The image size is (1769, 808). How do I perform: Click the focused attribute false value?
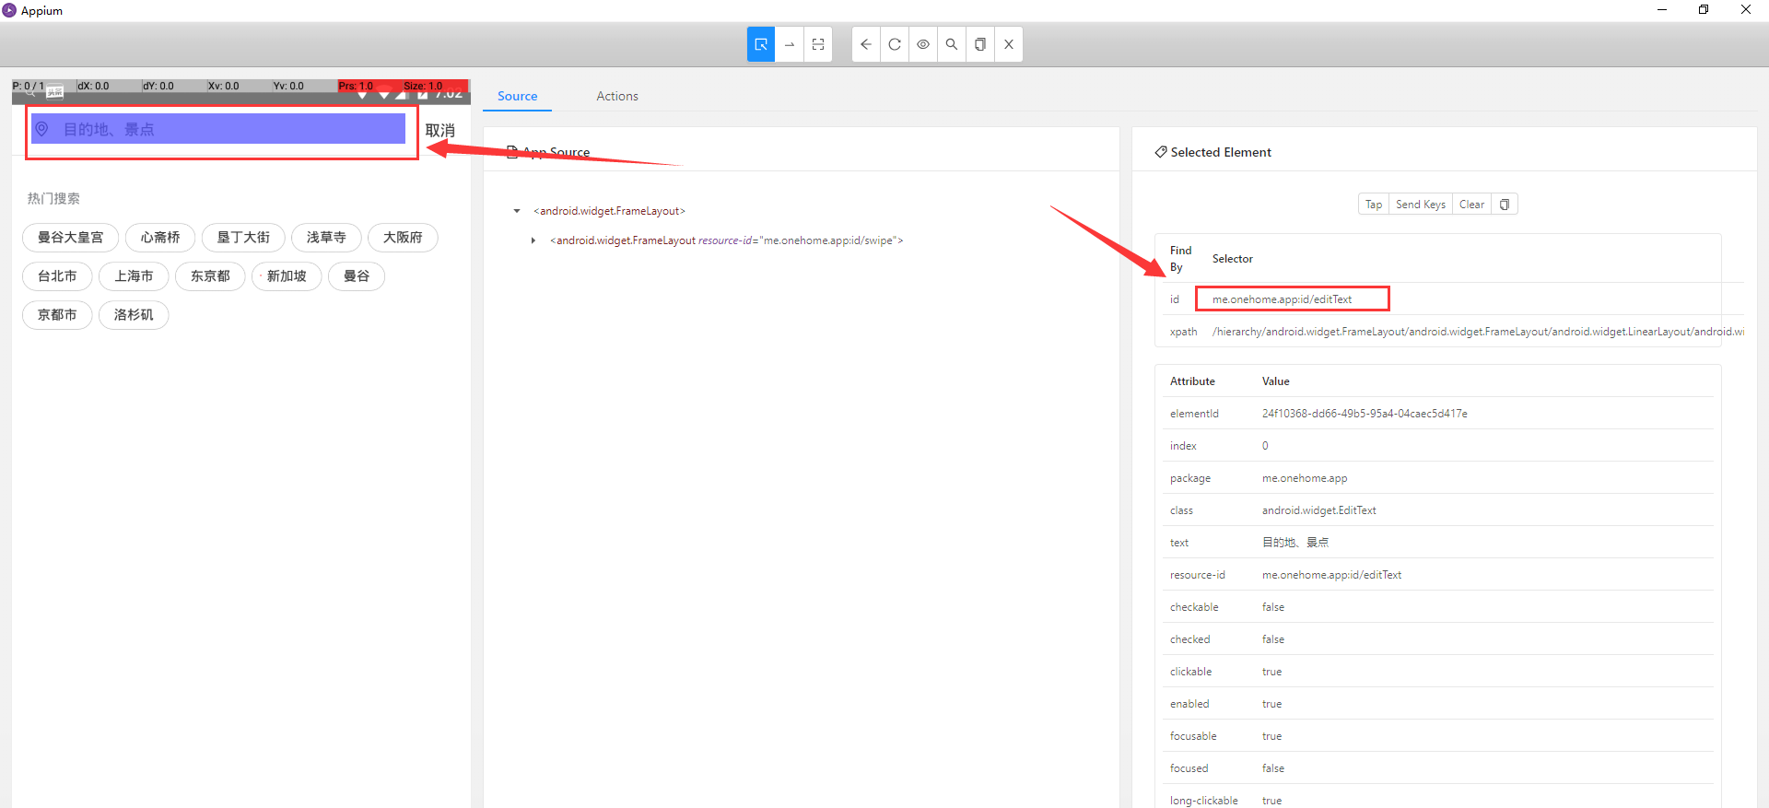tap(1272, 768)
